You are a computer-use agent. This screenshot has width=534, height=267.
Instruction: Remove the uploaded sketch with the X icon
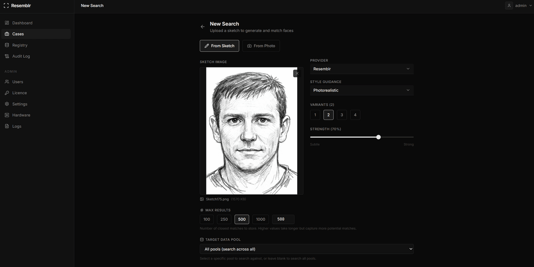297,73
